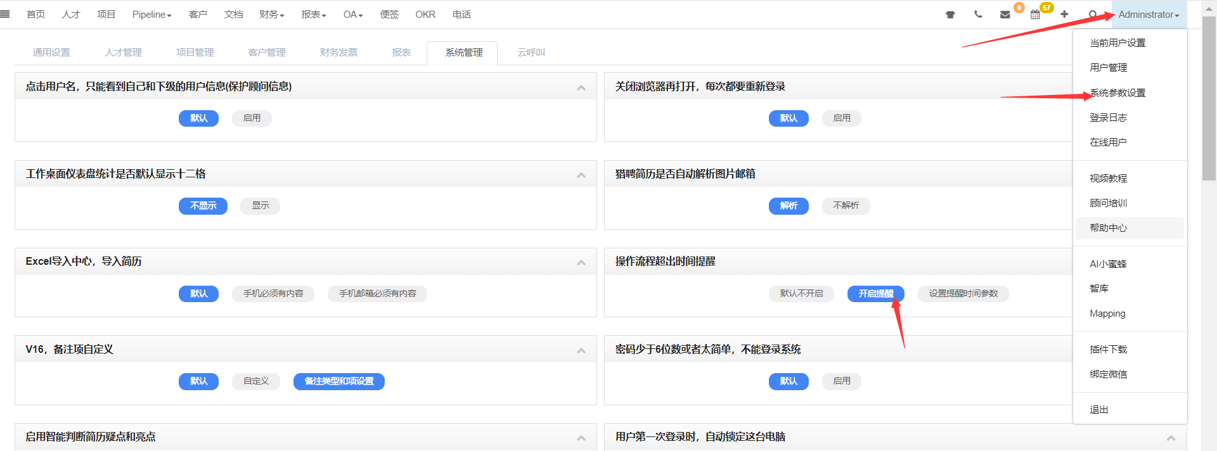Open the 财务 dropdown menu
Viewport: 1217px width, 451px height.
272,15
